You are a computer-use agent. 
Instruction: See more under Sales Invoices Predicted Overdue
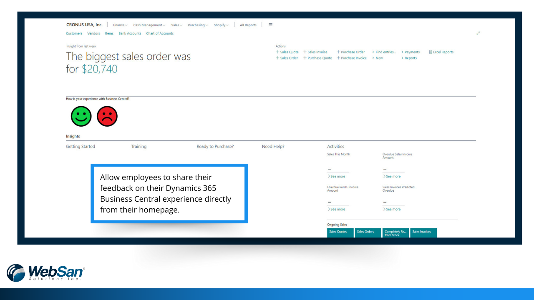pos(392,209)
